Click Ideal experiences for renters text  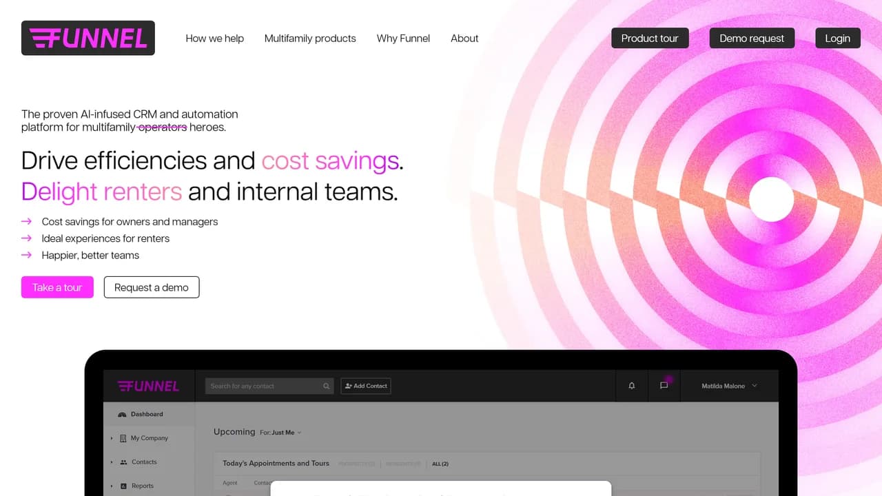(x=105, y=238)
